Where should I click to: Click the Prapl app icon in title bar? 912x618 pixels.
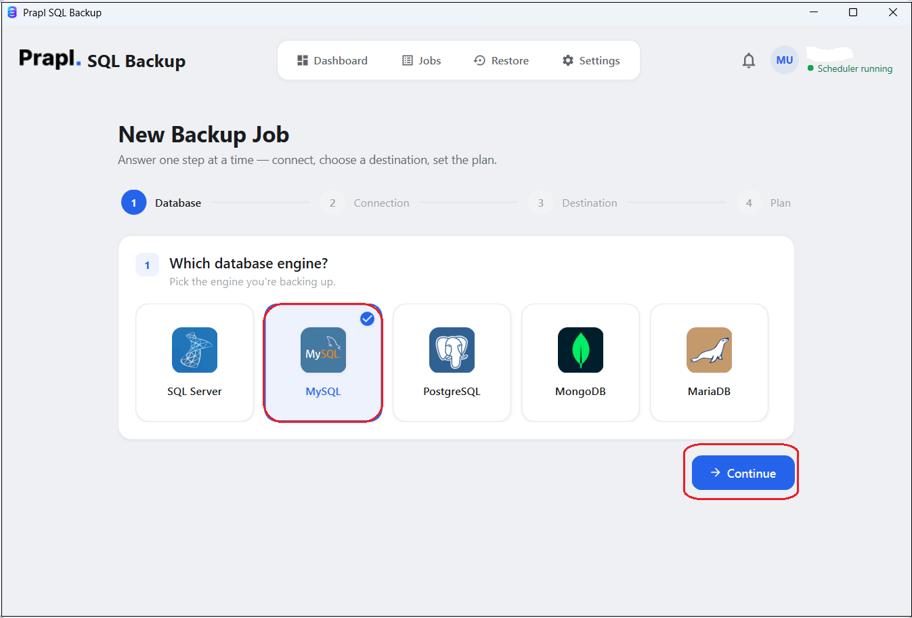click(12, 12)
